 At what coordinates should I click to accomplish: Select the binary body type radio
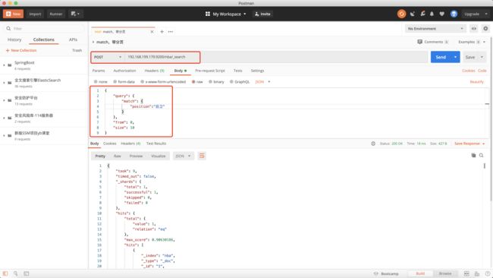(210, 82)
